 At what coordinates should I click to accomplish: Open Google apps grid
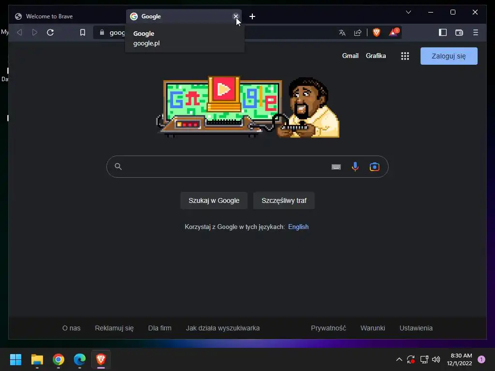click(405, 56)
